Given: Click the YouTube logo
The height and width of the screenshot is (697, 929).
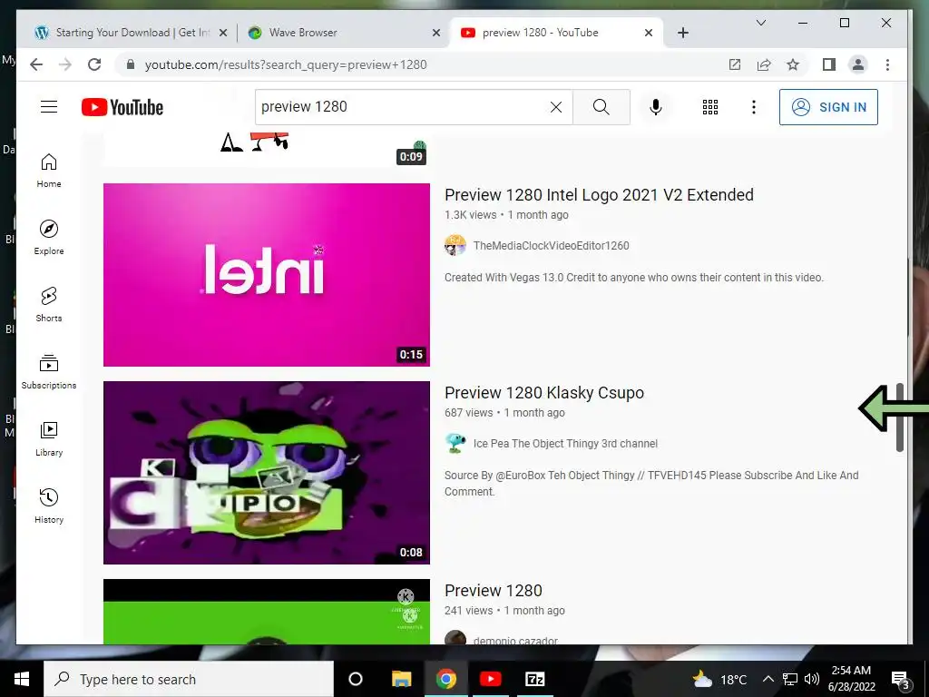Looking at the screenshot, I should coord(122,107).
